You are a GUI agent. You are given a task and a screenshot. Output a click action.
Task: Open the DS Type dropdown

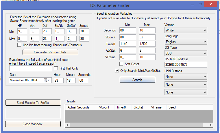(186, 53)
